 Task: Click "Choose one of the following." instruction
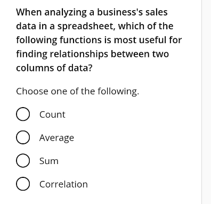[78, 92]
